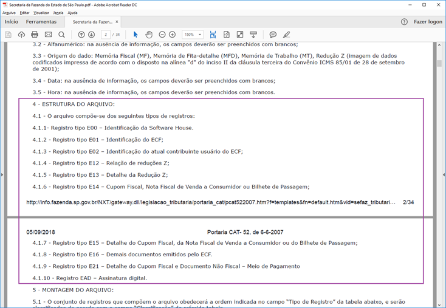Click line '4.1.10 - Registro EAD'

(89, 278)
